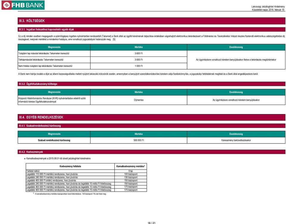Click the fee value '1 000 Ft'
286x224 pixels.
(x=139, y=66)
